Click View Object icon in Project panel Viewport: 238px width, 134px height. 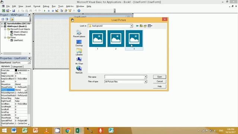point(7,19)
